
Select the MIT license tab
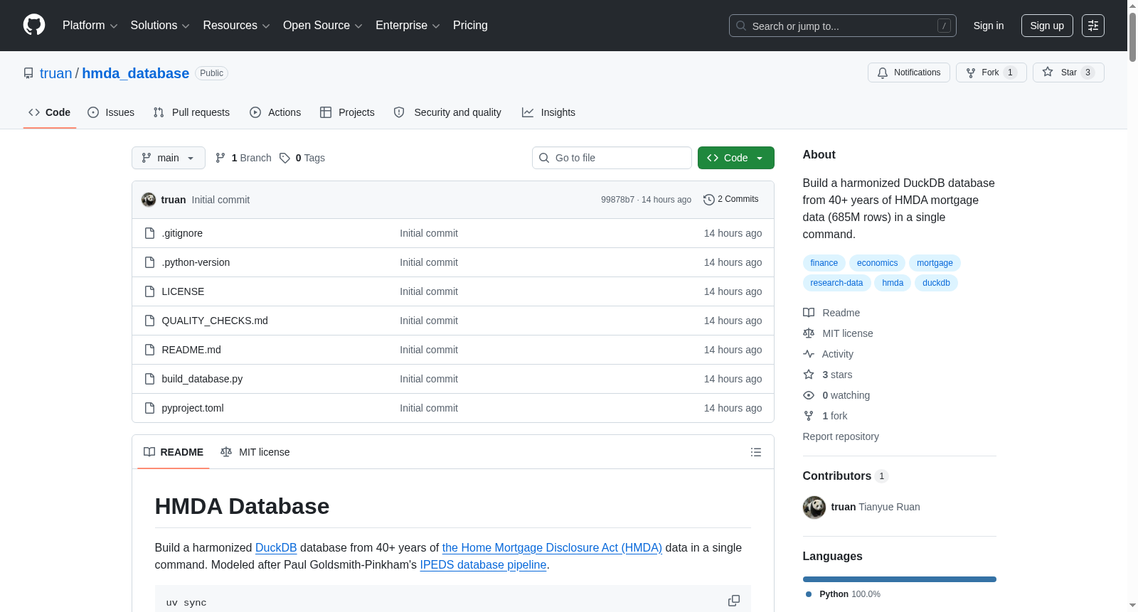tap(255, 452)
